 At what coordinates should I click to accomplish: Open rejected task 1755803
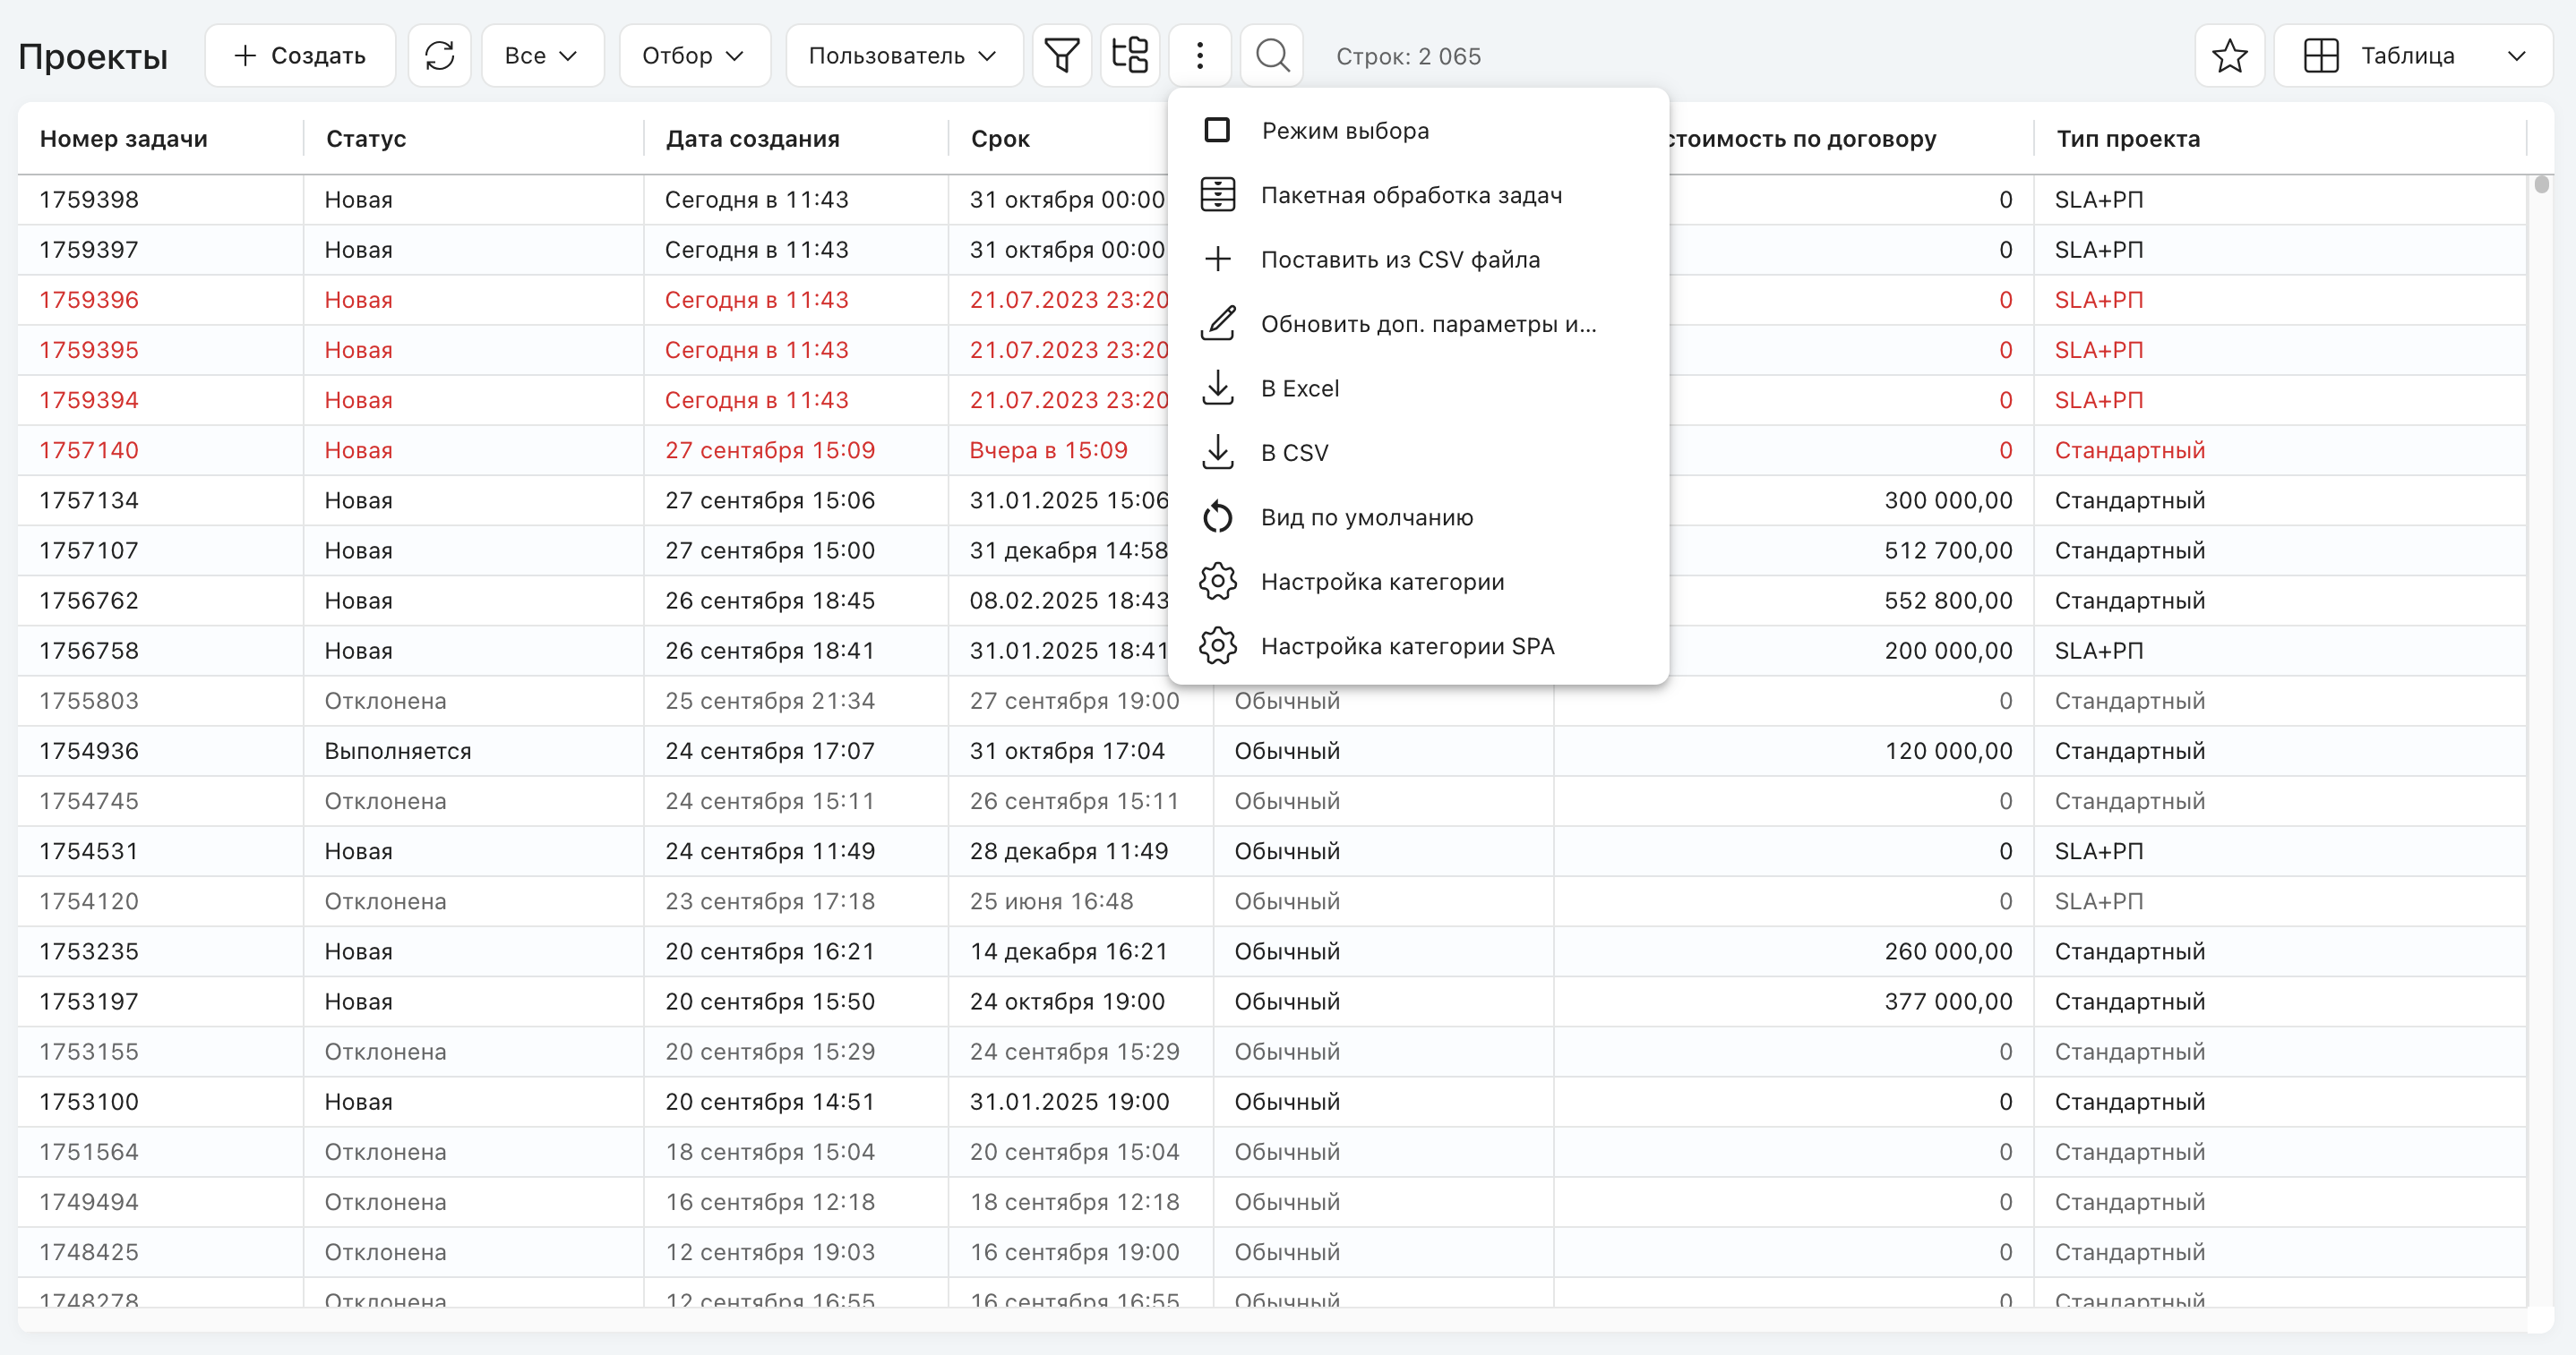(x=89, y=701)
